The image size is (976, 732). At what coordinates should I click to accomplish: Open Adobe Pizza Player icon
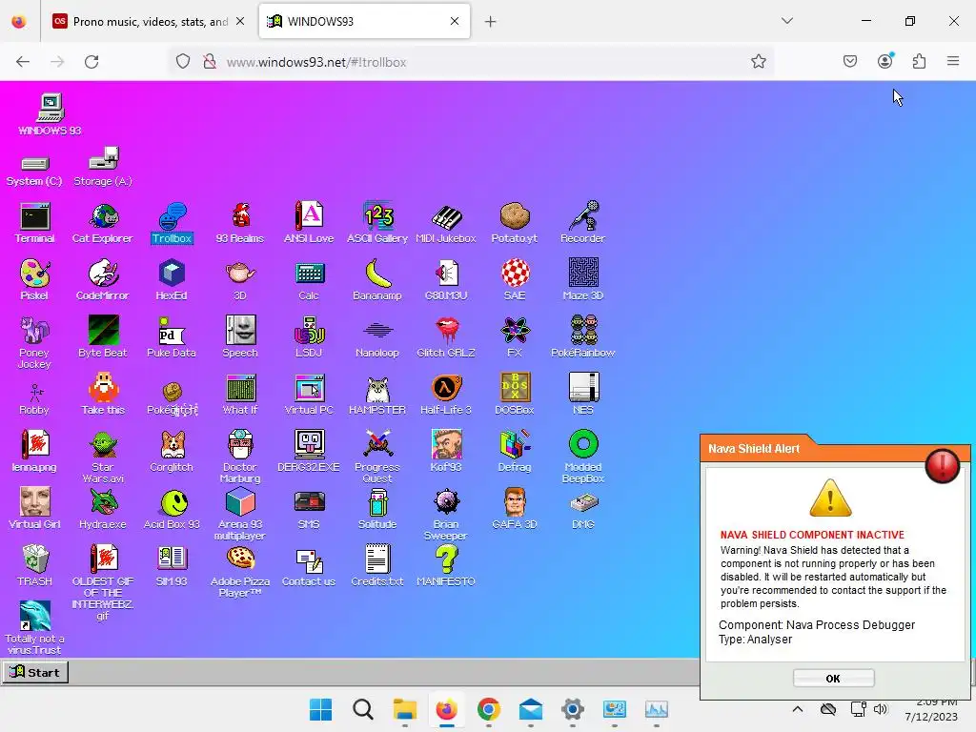coord(240,572)
